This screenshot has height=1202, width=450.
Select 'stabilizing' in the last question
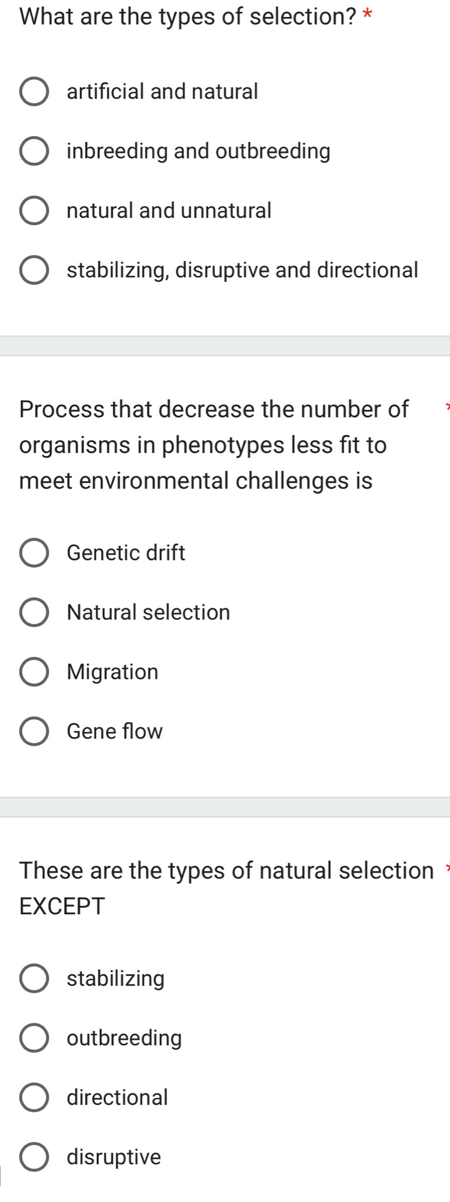tap(36, 978)
